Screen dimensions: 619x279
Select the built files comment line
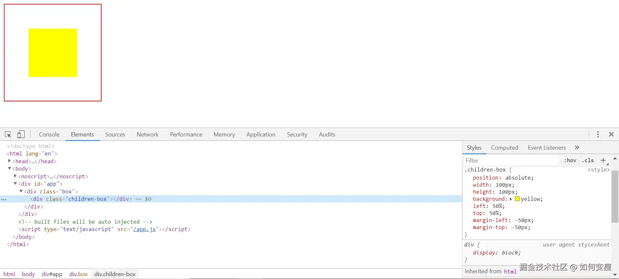point(85,222)
